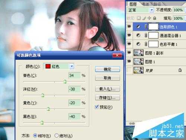Click the 黄色 value field showing -20
Image resolution: width=186 pixels, height=140 pixels.
click(74, 103)
